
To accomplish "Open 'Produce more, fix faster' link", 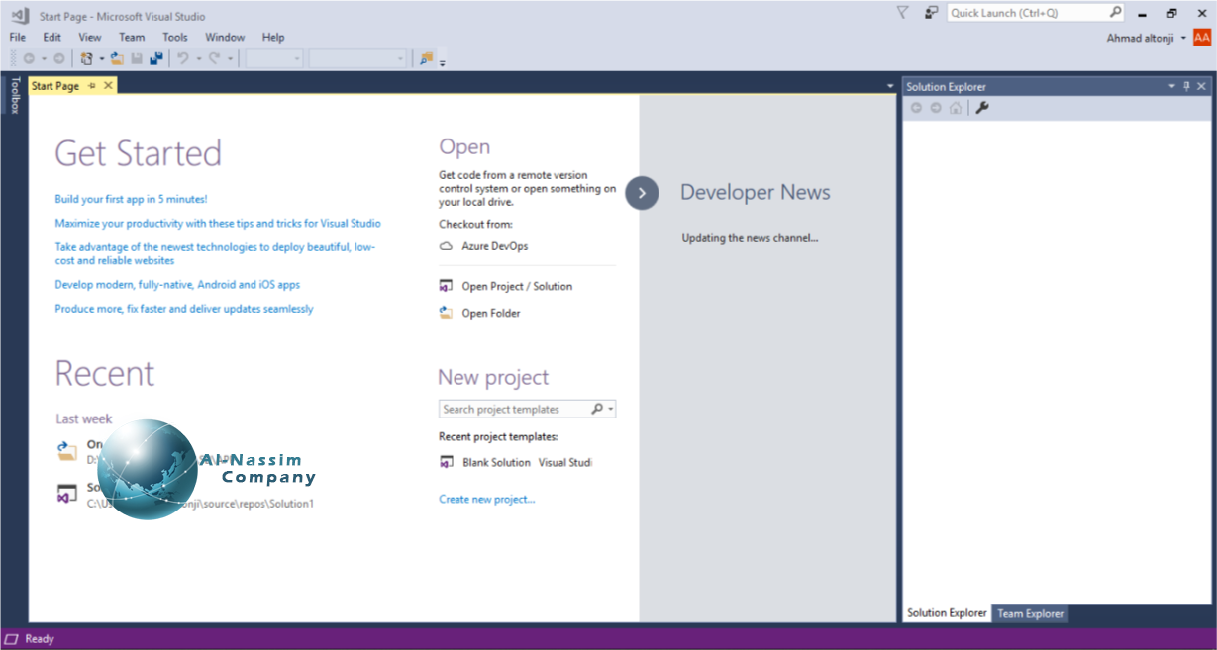I will [x=184, y=309].
